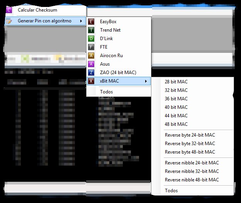The width and height of the screenshot is (241, 203).
Task: Choose Reverse nibble 48-bit MAC
Action: point(193,180)
